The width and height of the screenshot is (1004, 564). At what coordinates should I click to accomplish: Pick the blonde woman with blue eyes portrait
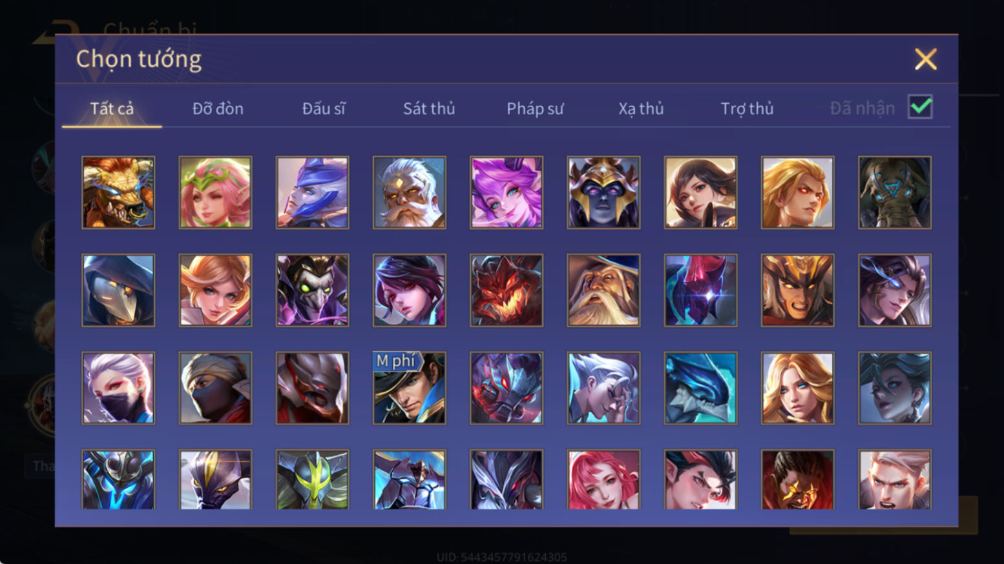pyautogui.click(x=798, y=388)
